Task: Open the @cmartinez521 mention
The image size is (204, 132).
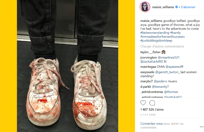Action: click(x=169, y=57)
